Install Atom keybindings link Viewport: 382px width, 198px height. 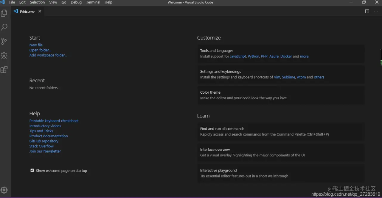tap(301, 77)
